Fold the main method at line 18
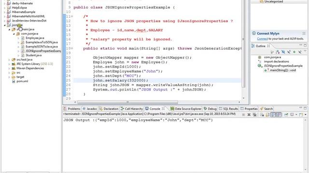Image resolution: width=309 pixels, height=173 pixels. [x=72, y=48]
